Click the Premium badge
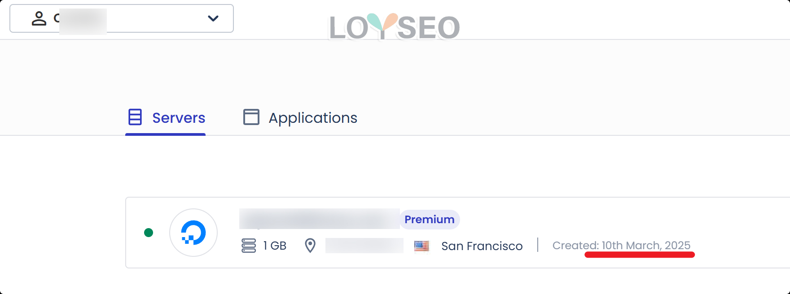790x294 pixels. coord(429,219)
